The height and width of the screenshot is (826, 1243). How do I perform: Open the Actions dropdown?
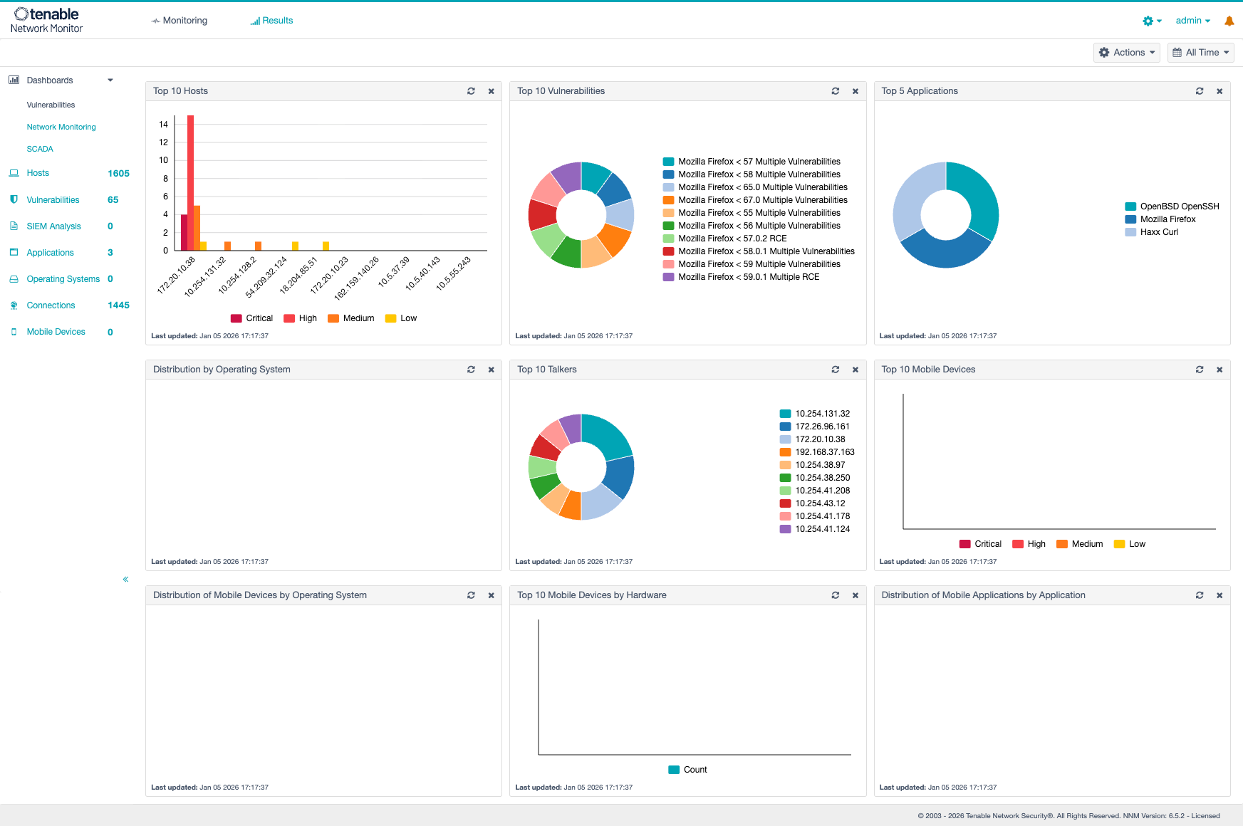tap(1127, 53)
